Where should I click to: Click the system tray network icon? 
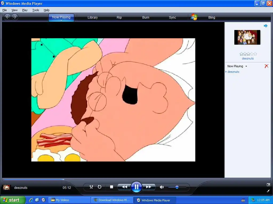[253, 200]
